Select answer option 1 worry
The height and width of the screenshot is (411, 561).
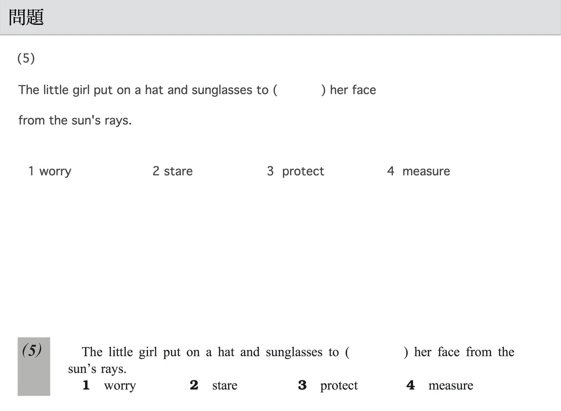coord(50,171)
